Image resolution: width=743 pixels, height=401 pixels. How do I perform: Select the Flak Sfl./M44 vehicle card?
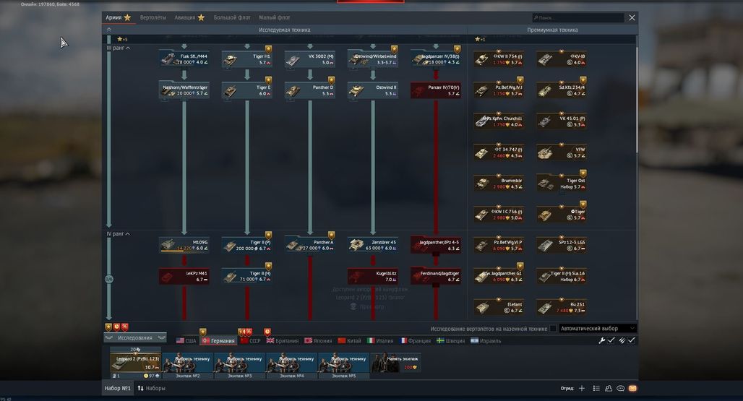coord(184,59)
